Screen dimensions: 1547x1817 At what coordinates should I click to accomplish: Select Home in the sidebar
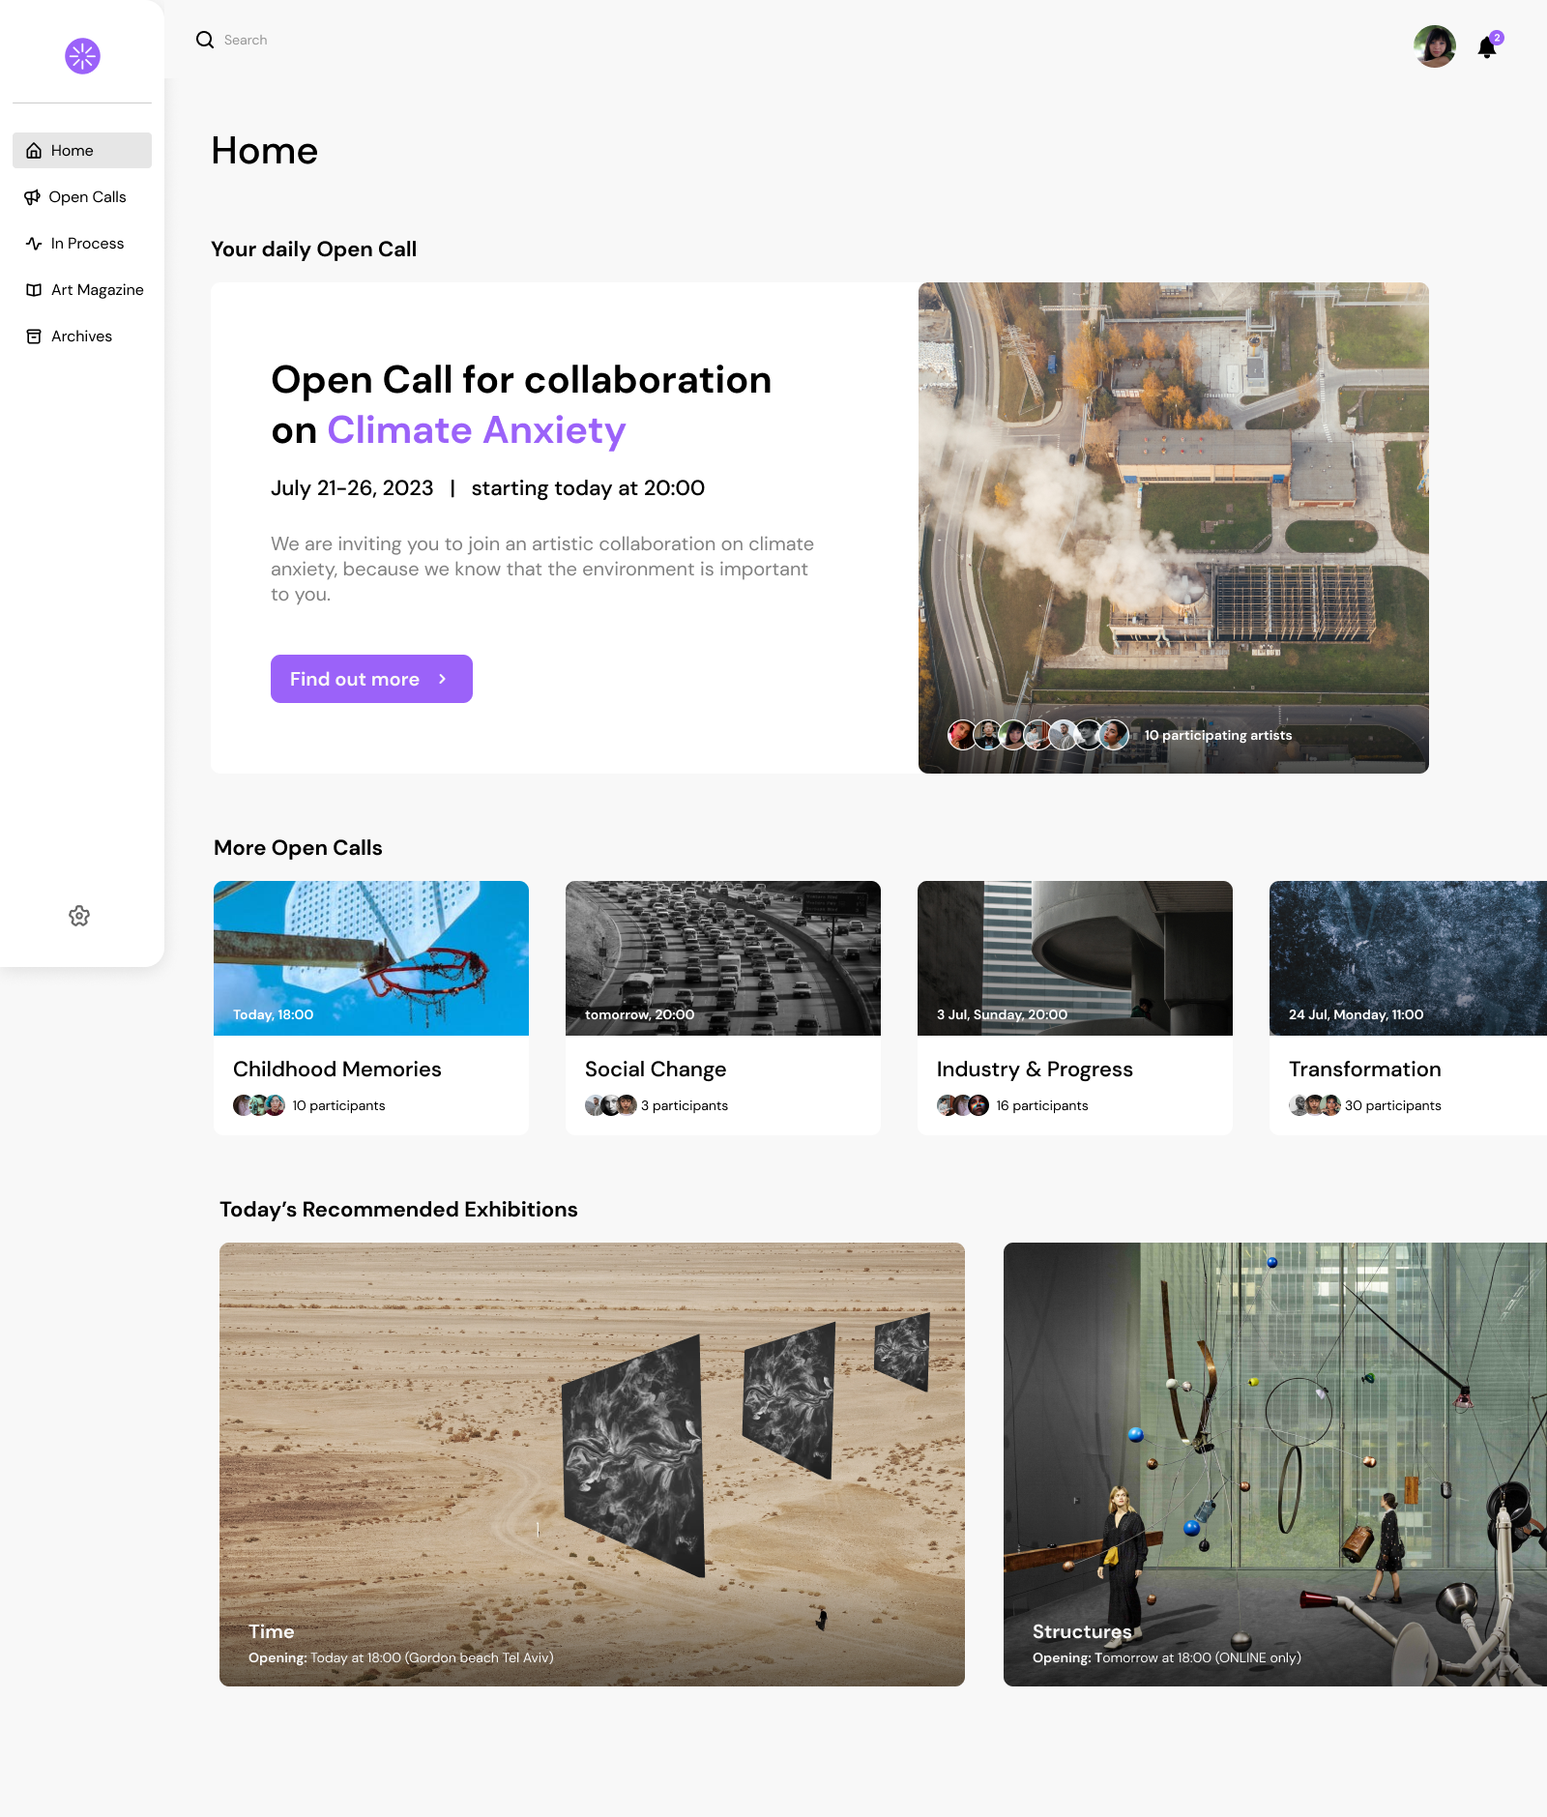point(82,151)
